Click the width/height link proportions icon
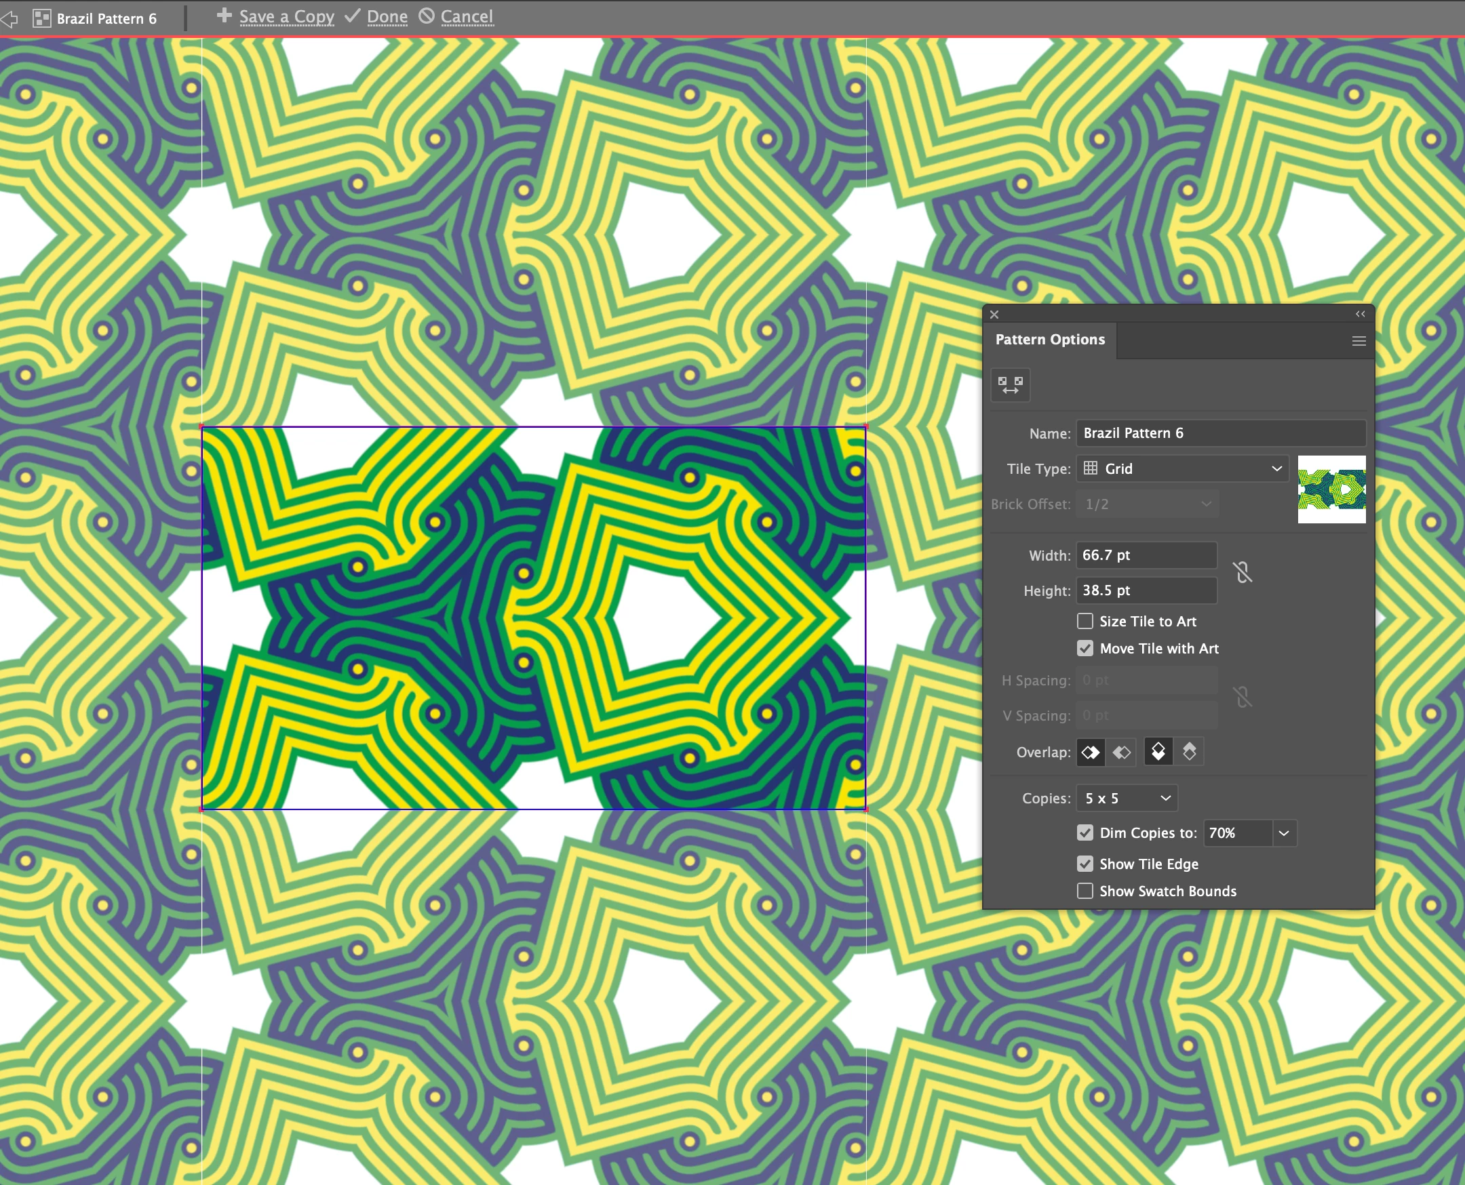The image size is (1465, 1185). pyautogui.click(x=1243, y=572)
